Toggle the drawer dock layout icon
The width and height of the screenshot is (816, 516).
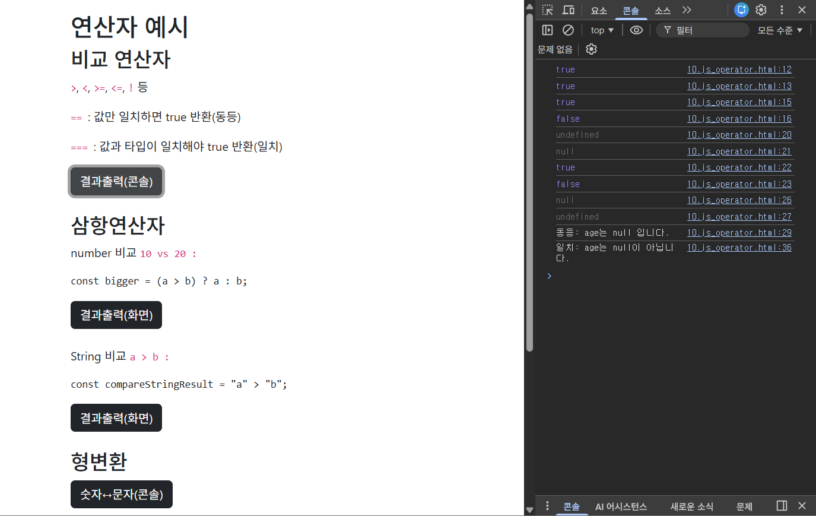click(782, 506)
